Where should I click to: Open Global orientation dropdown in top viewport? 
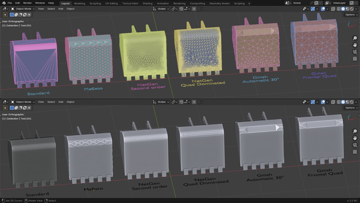pyautogui.click(x=161, y=9)
